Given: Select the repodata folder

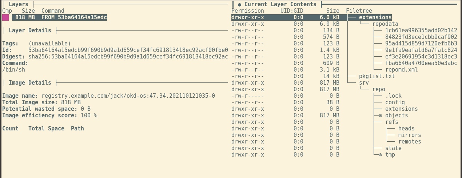Looking at the screenshot, I should click(x=385, y=24).
